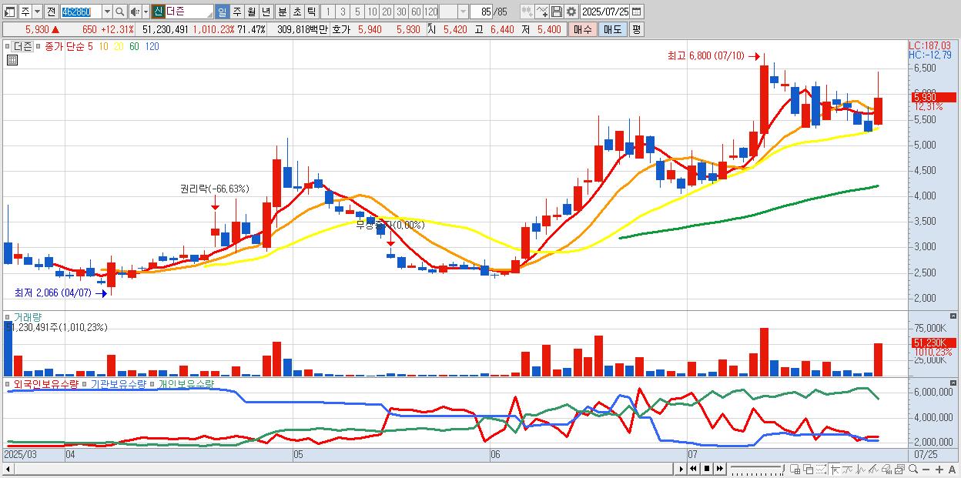Click the 기관보유수량 legend label
961x478 pixels.
click(118, 383)
